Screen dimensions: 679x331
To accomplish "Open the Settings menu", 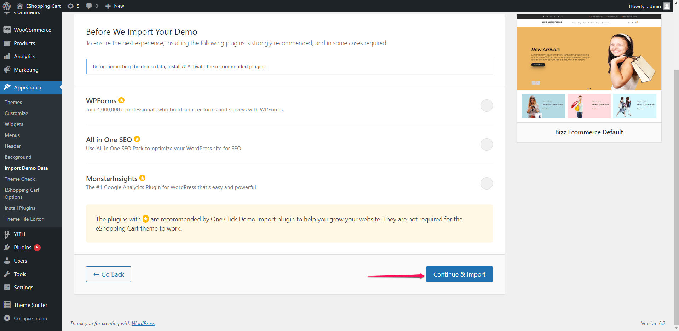I will 31,288.
